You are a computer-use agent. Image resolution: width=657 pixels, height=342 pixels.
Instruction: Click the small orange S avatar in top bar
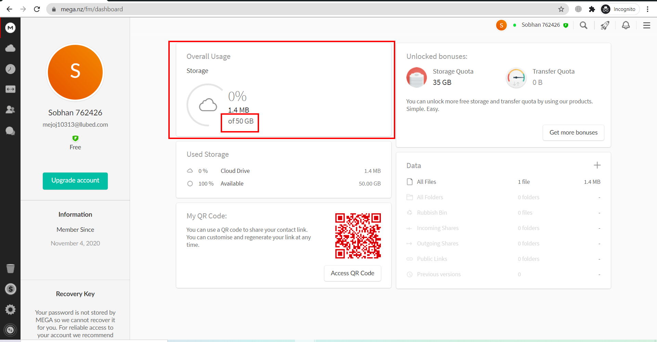click(x=501, y=25)
